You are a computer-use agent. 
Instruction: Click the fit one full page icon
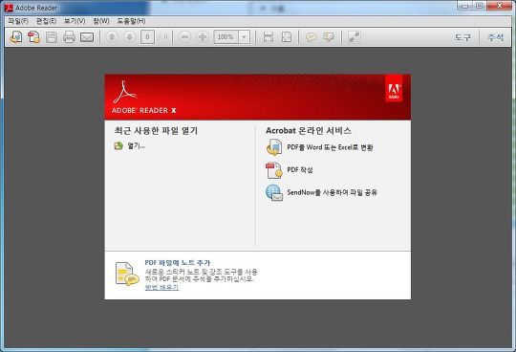pos(287,37)
